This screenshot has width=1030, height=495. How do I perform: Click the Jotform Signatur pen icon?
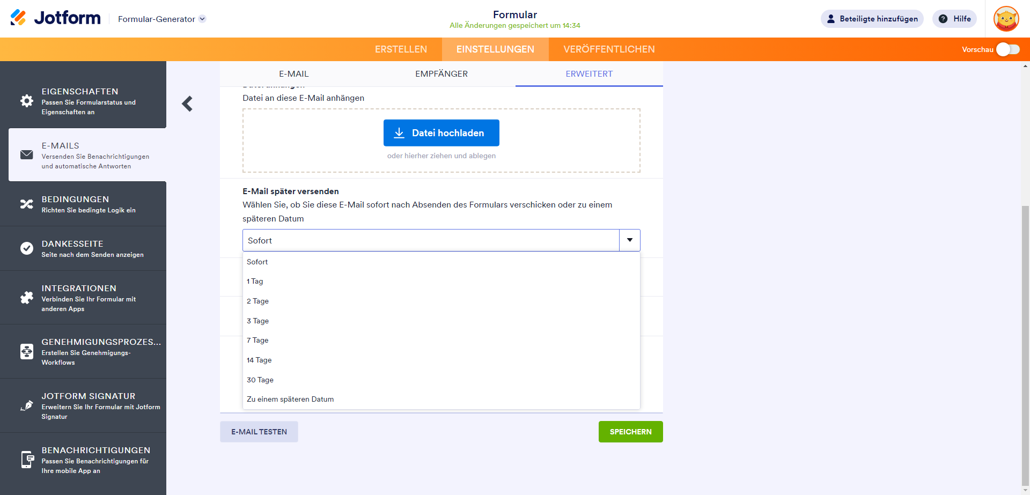26,405
